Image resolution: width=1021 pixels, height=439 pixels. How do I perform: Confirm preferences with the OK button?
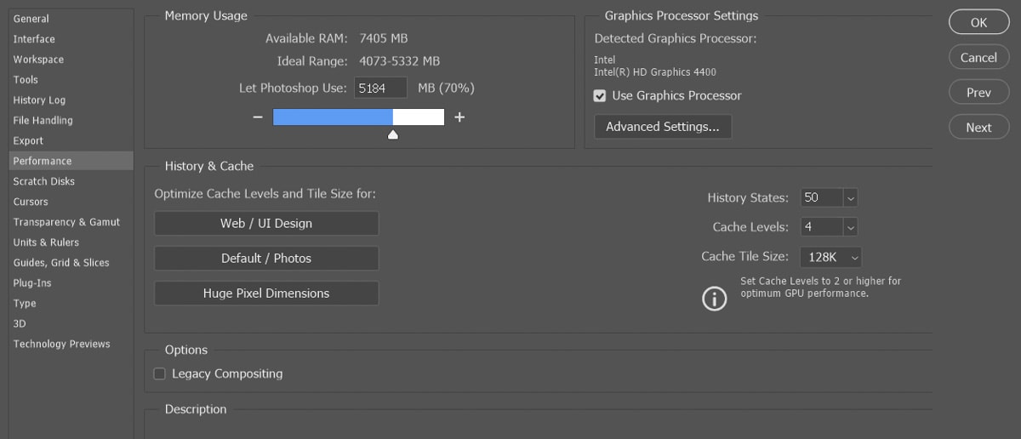tap(978, 23)
